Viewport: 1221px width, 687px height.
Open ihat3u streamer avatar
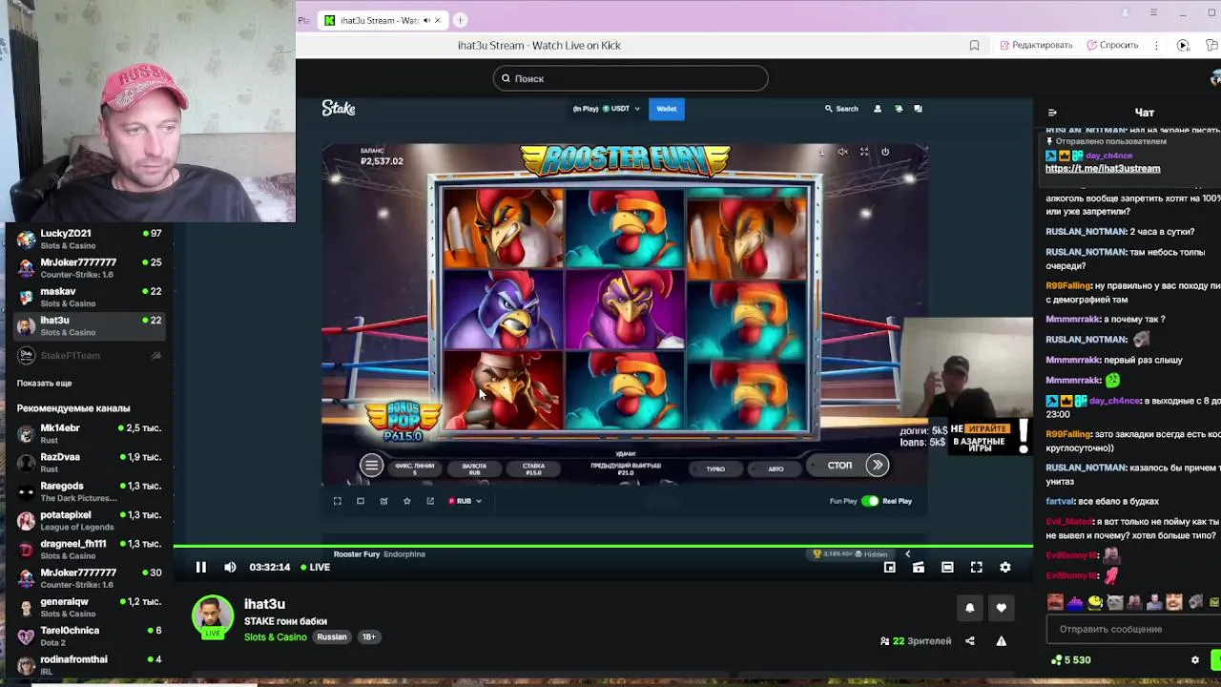tap(213, 616)
